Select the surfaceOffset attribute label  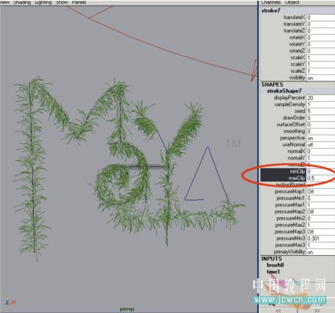pyautogui.click(x=290, y=125)
